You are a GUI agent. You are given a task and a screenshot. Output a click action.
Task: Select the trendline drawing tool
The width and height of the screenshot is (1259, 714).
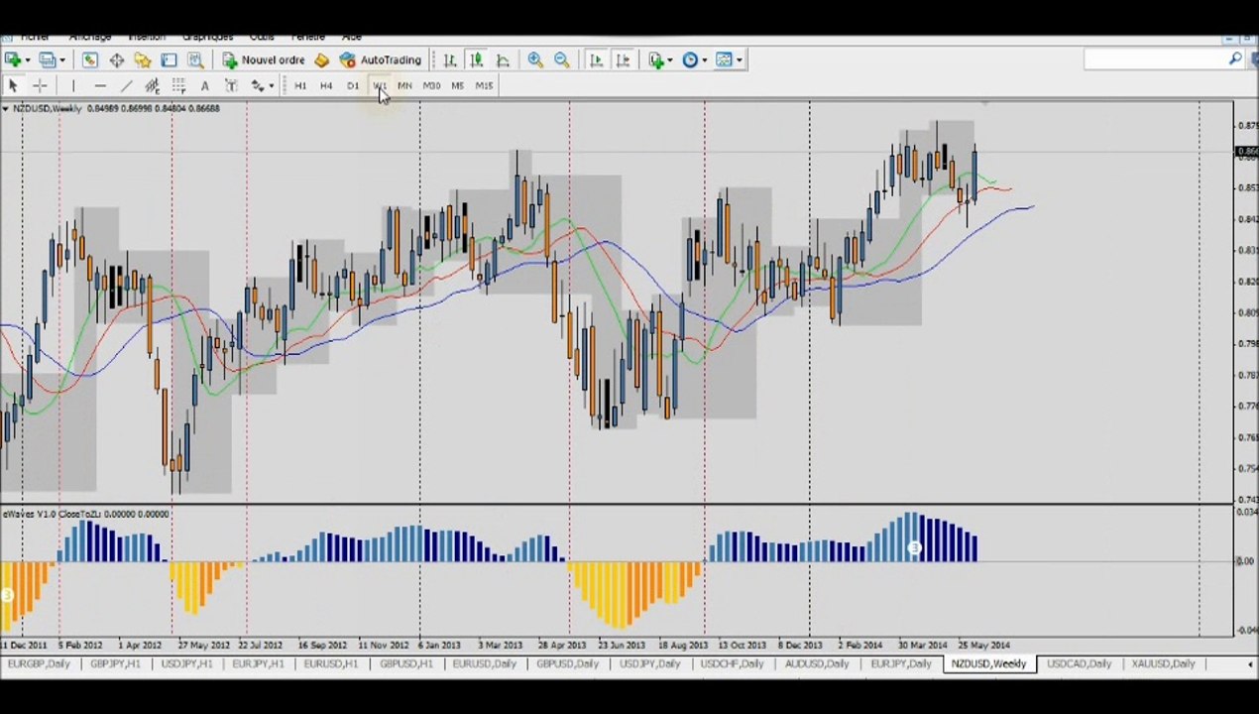[x=126, y=86]
